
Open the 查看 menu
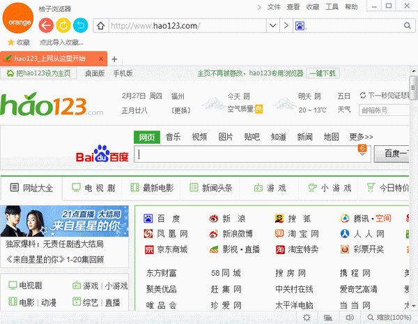[293, 7]
